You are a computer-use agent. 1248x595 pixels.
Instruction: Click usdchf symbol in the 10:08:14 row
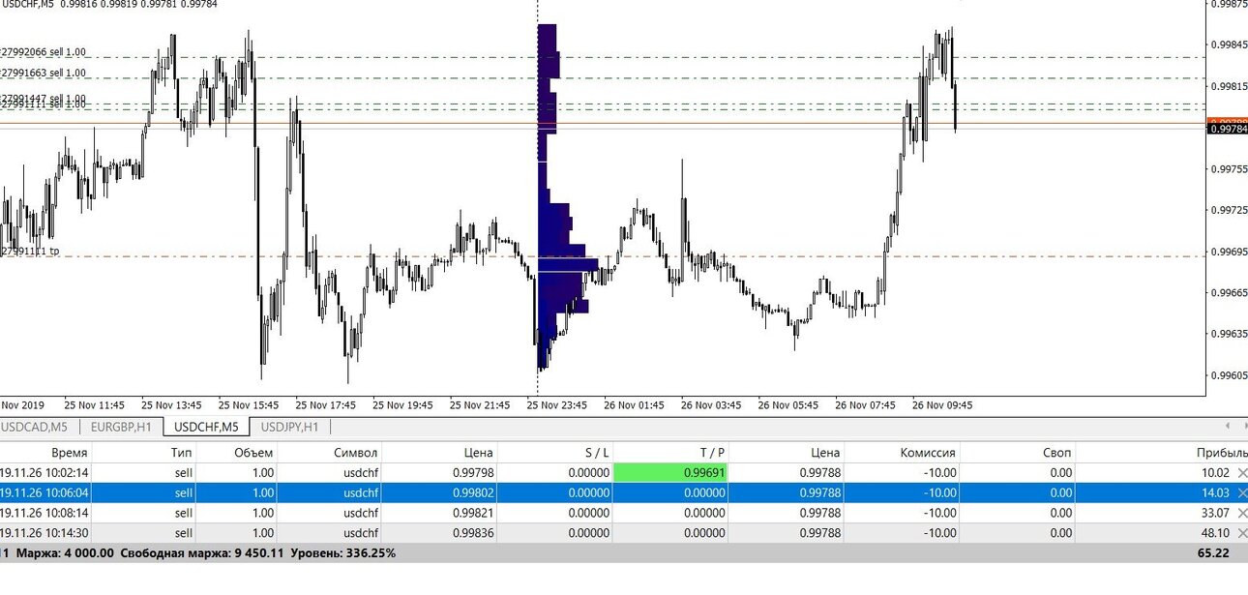point(360,513)
